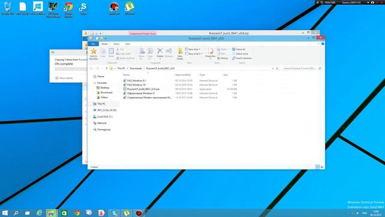
Task: Sort by the Size column header
Action: 226,75
